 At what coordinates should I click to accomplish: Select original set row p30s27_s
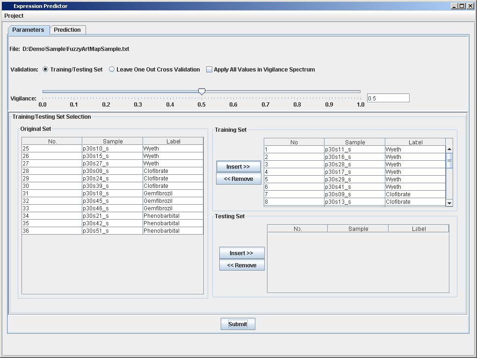pos(113,164)
